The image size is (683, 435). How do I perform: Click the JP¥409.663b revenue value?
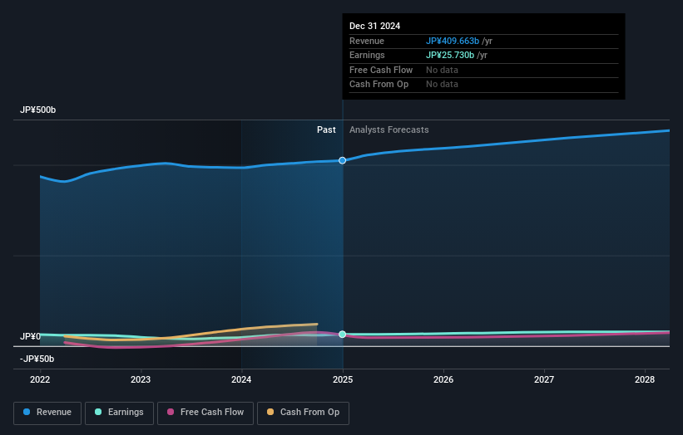pyautogui.click(x=453, y=41)
